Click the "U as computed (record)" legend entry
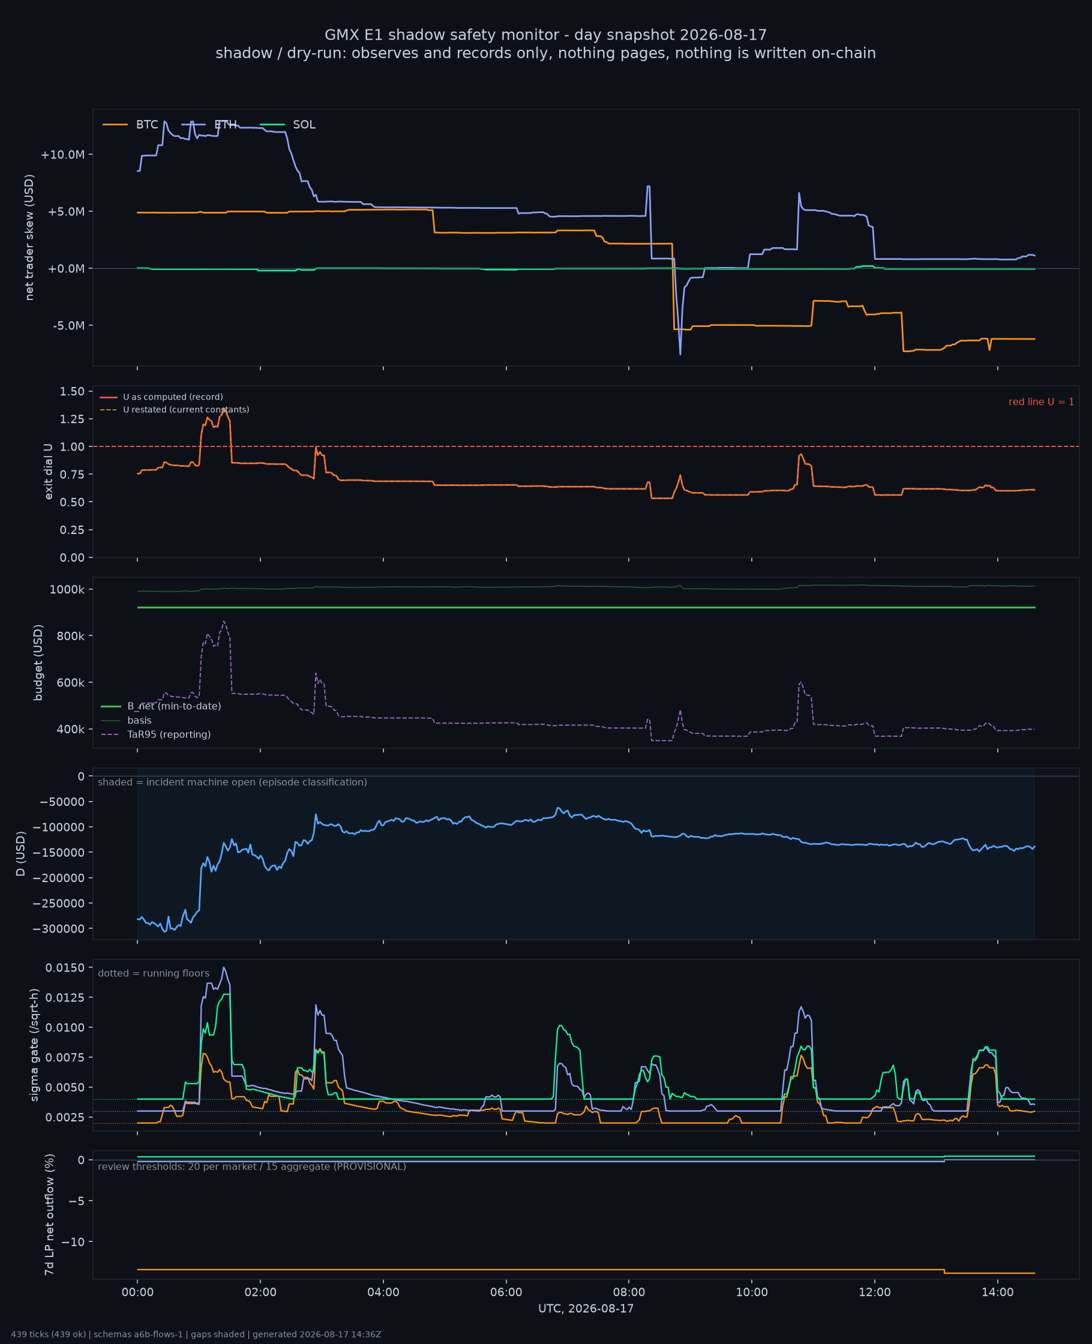 161,397
